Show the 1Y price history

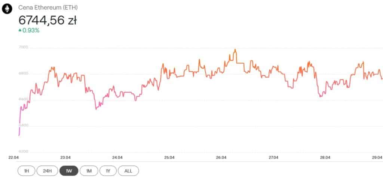[x=108, y=171]
